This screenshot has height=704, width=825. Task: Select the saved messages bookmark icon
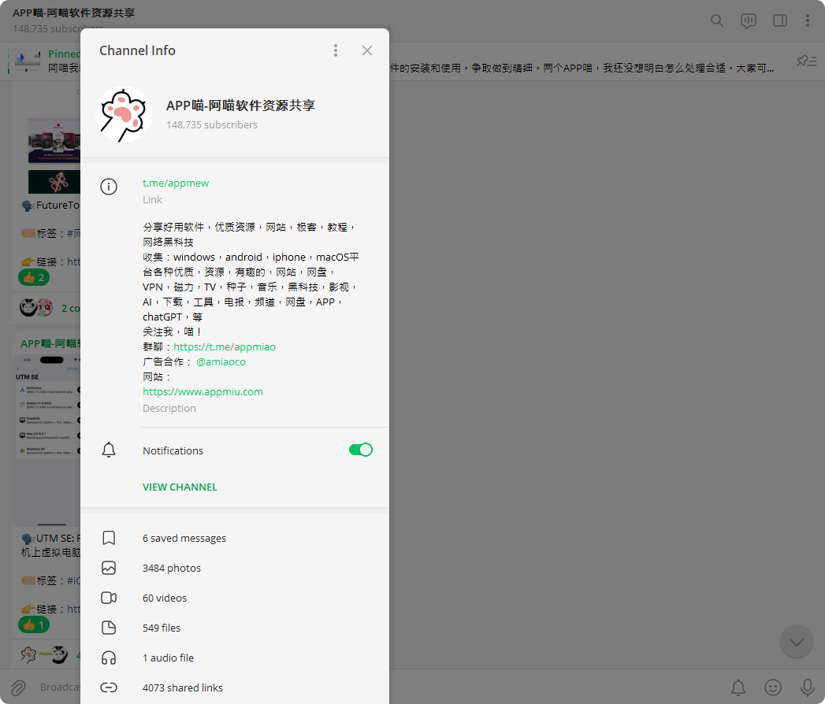click(110, 538)
